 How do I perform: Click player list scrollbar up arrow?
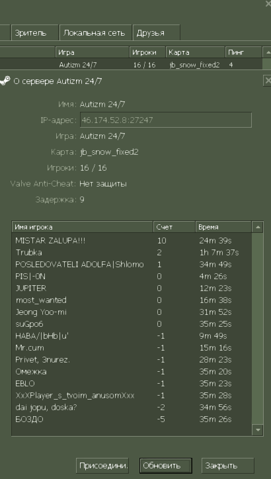258,227
